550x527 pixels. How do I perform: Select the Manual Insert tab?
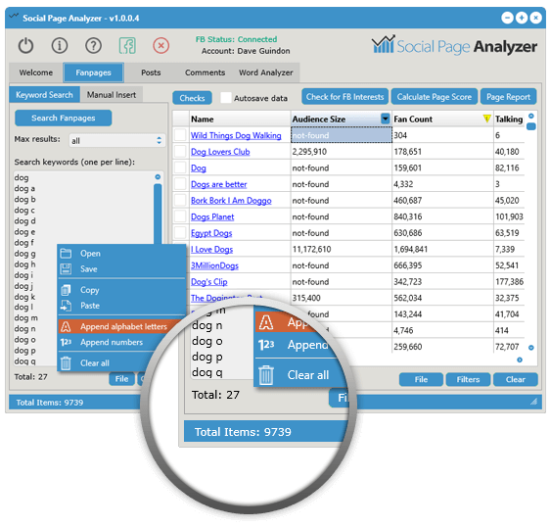tap(112, 95)
